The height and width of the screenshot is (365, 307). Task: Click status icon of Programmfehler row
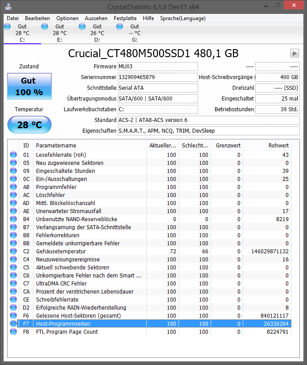tap(13, 187)
